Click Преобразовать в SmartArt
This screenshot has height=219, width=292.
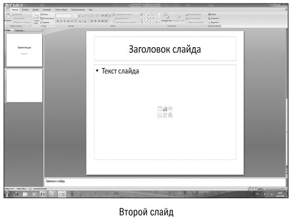pyautogui.click(x=125, y=22)
